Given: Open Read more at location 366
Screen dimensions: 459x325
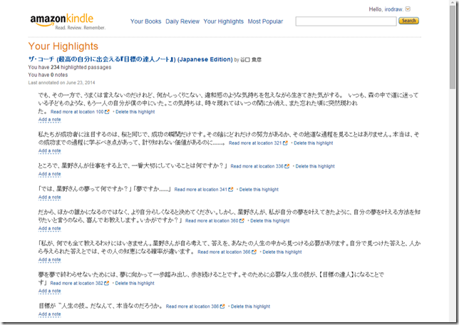Looking at the screenshot, I should (224, 252).
